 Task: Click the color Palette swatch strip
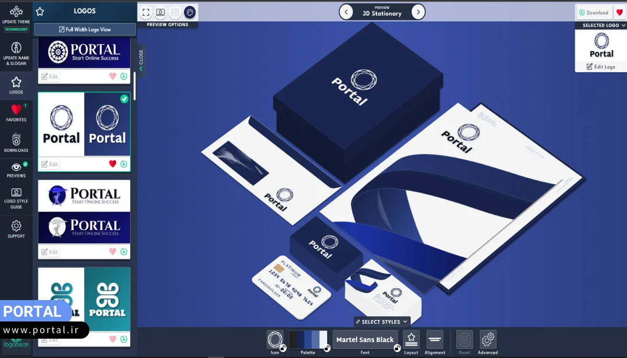[x=308, y=339]
